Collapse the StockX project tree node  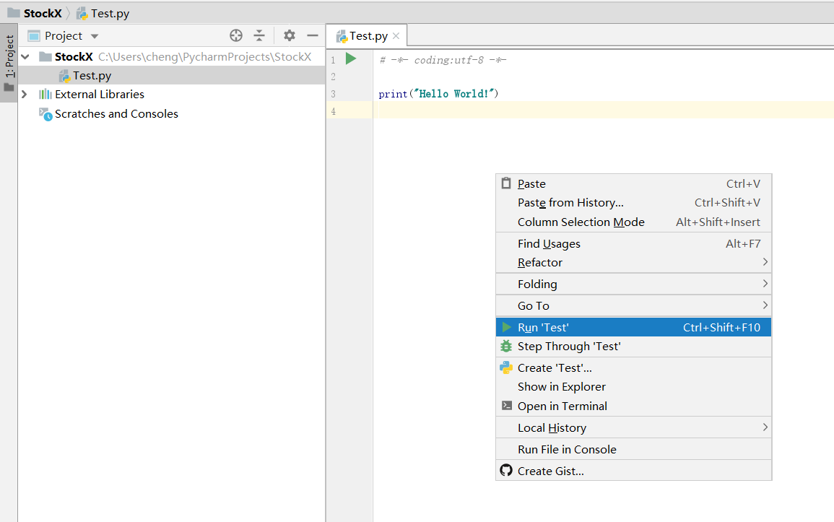25,56
